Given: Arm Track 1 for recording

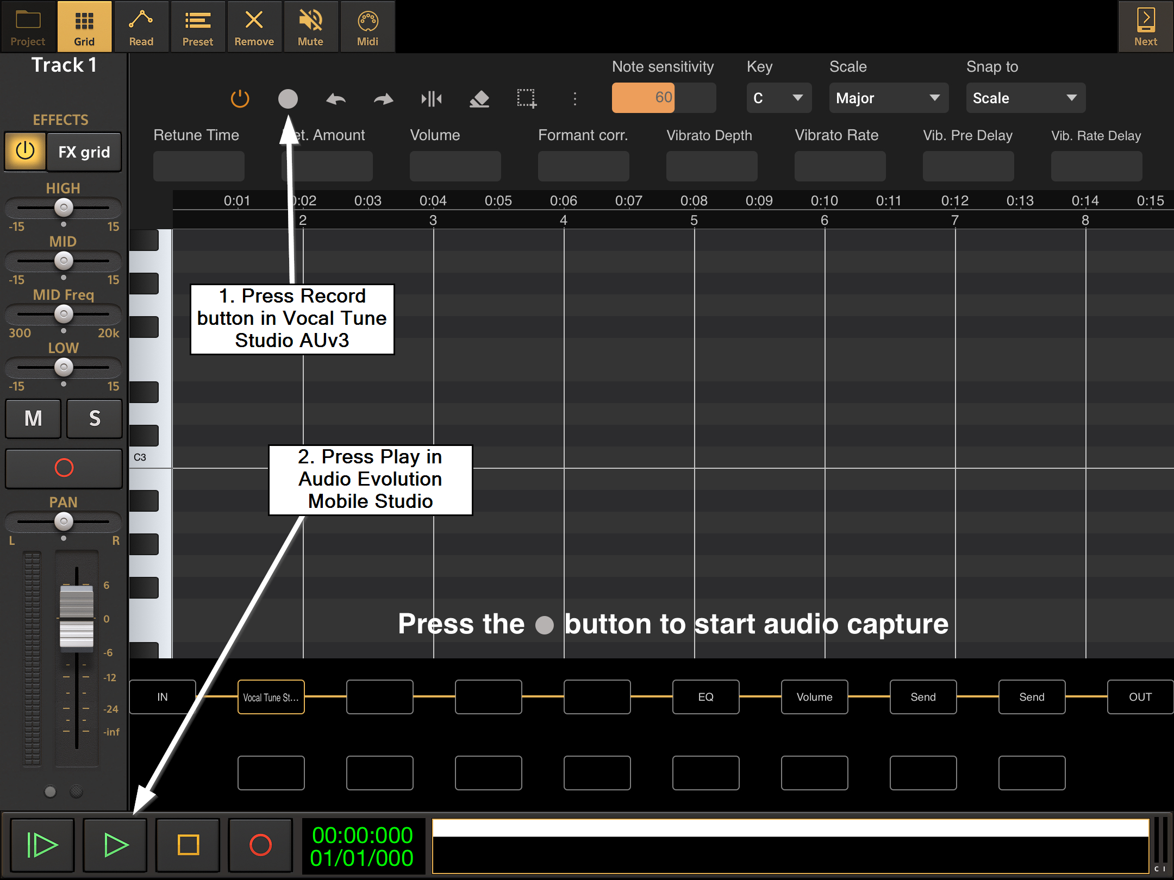Looking at the screenshot, I should pyautogui.click(x=64, y=468).
